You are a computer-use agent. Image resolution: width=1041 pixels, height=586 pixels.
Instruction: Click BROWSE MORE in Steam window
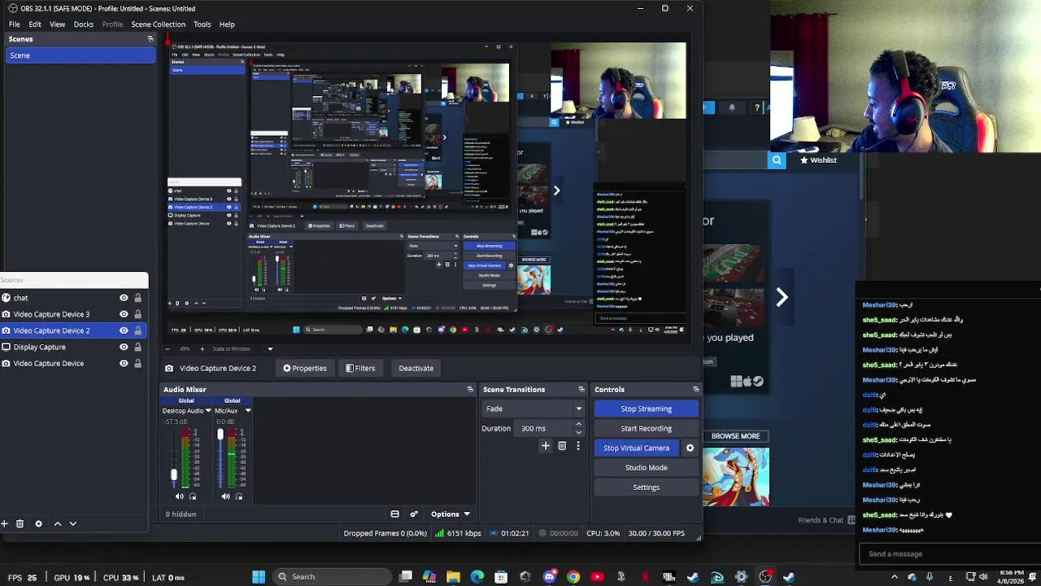click(x=735, y=436)
